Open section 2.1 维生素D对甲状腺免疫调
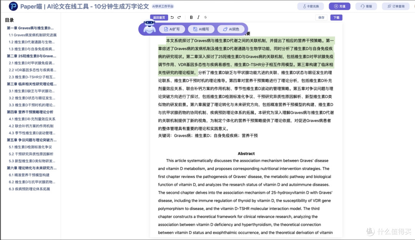This screenshot has height=240, width=415. tap(32, 63)
